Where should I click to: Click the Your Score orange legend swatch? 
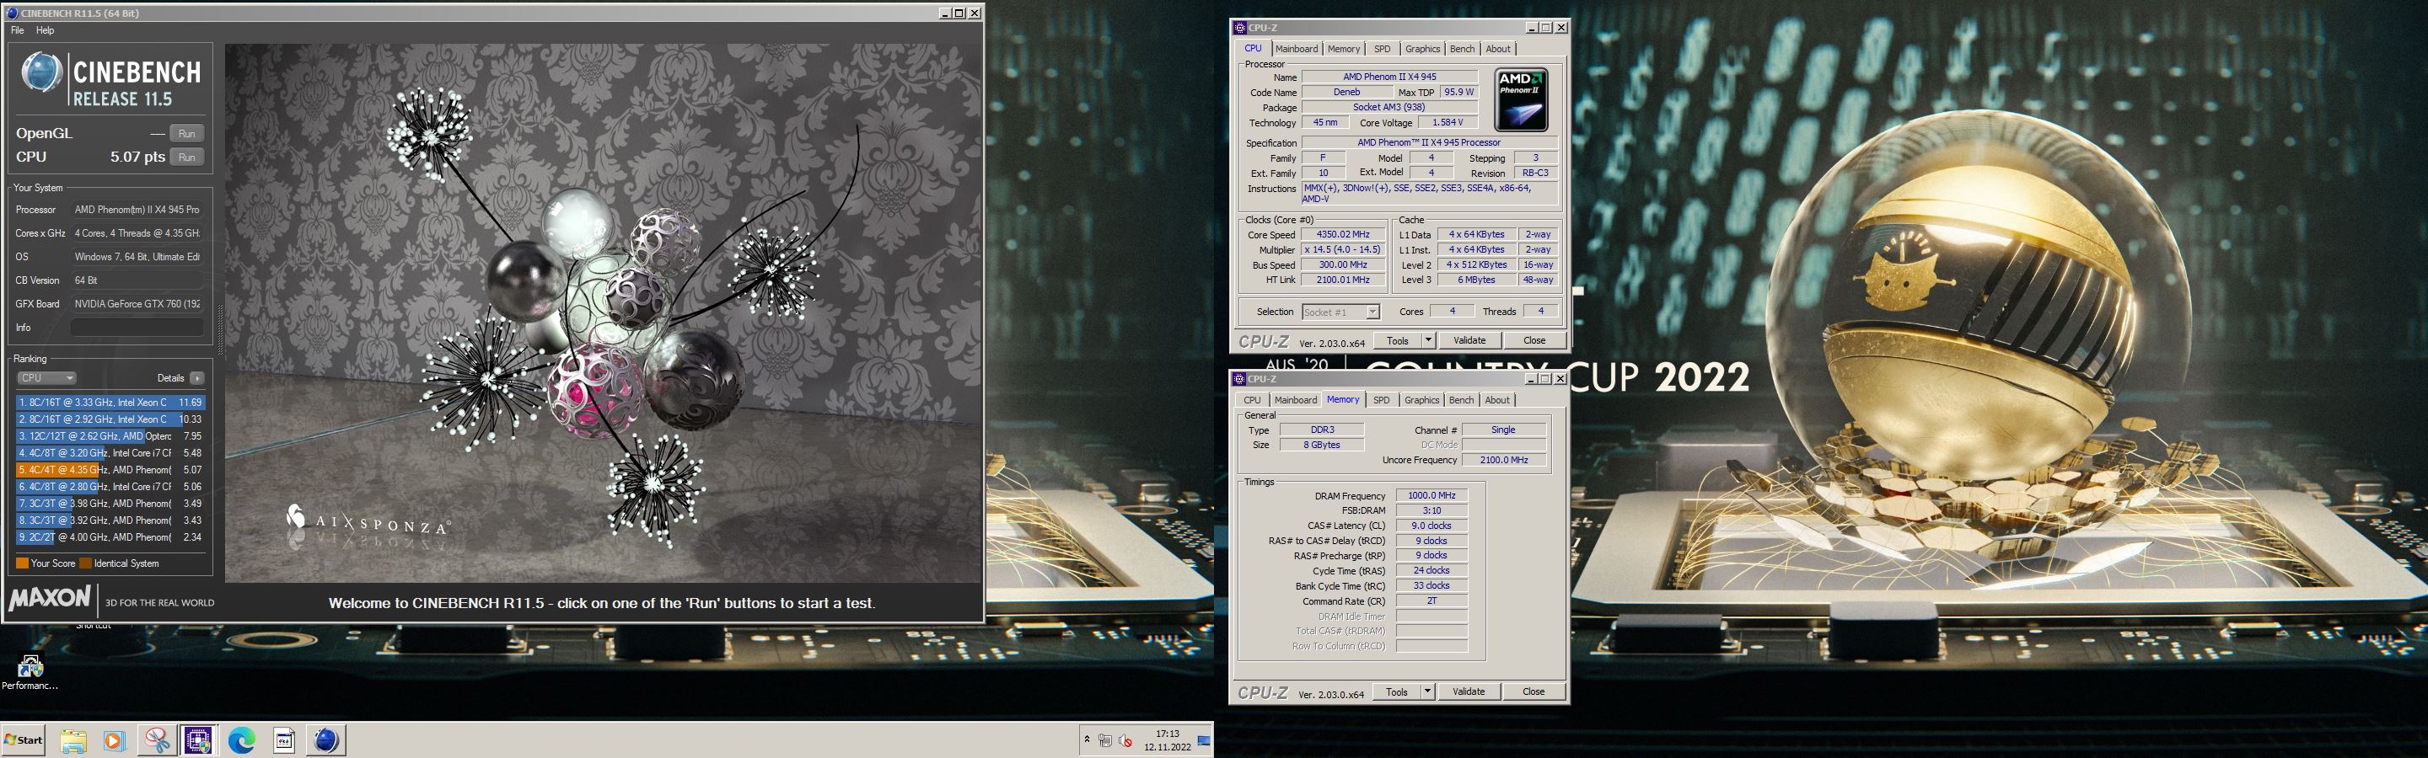[22, 563]
